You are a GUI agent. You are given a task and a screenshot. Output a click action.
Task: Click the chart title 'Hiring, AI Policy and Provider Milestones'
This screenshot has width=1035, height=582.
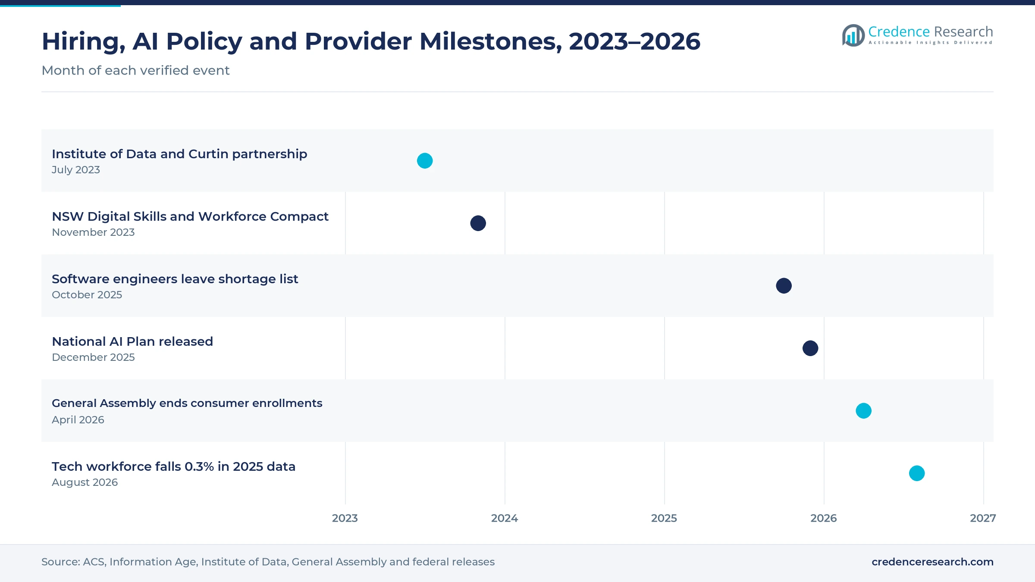(371, 42)
